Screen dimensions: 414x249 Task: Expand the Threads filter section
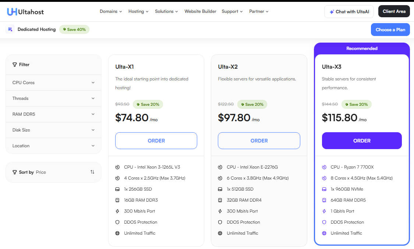coord(53,98)
